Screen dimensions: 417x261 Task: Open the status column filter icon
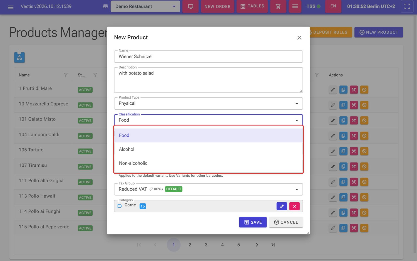pos(95,75)
